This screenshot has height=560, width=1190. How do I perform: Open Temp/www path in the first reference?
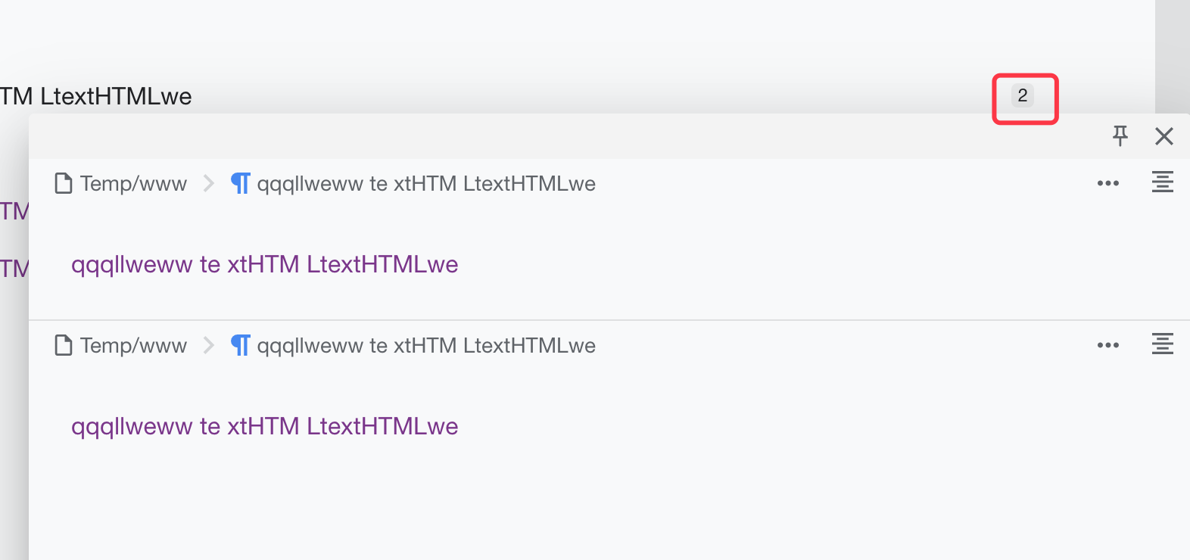click(x=133, y=184)
